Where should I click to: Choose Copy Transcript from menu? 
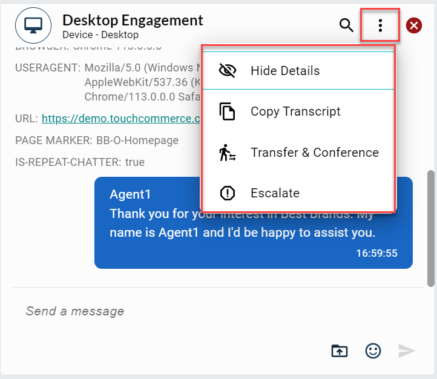[x=295, y=112]
